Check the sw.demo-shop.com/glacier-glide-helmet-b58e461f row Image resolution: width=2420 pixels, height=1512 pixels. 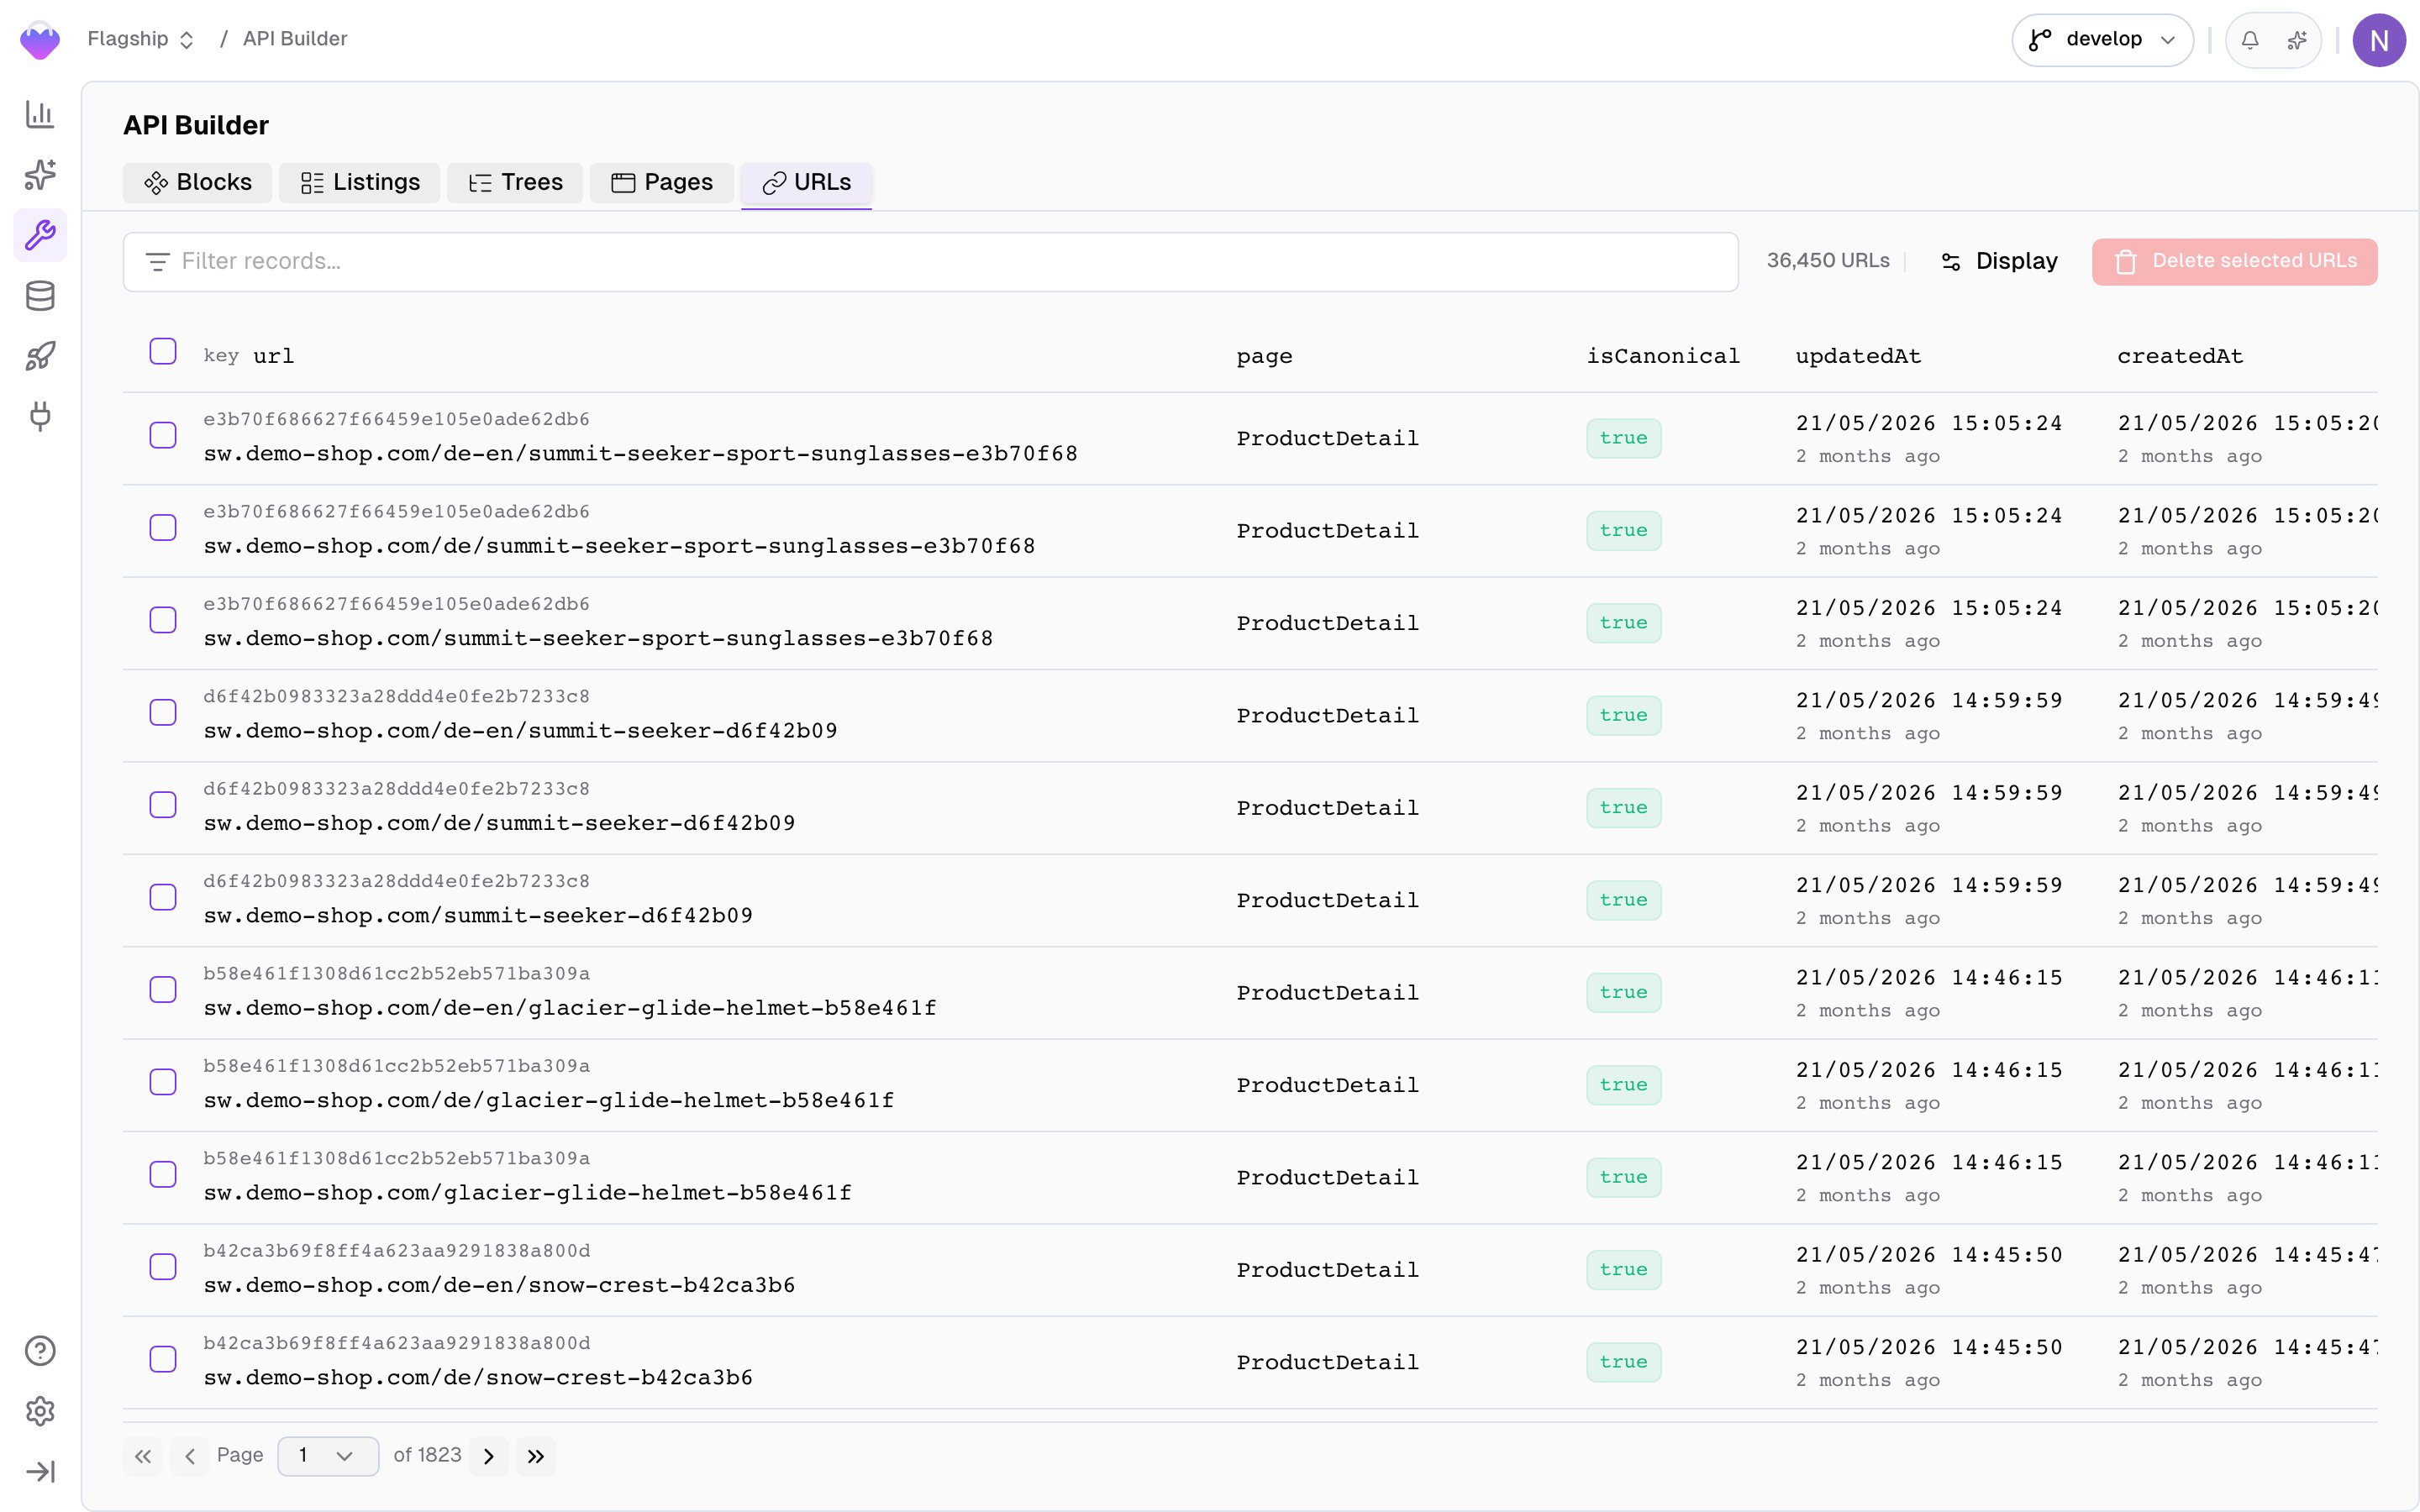coord(163,1174)
